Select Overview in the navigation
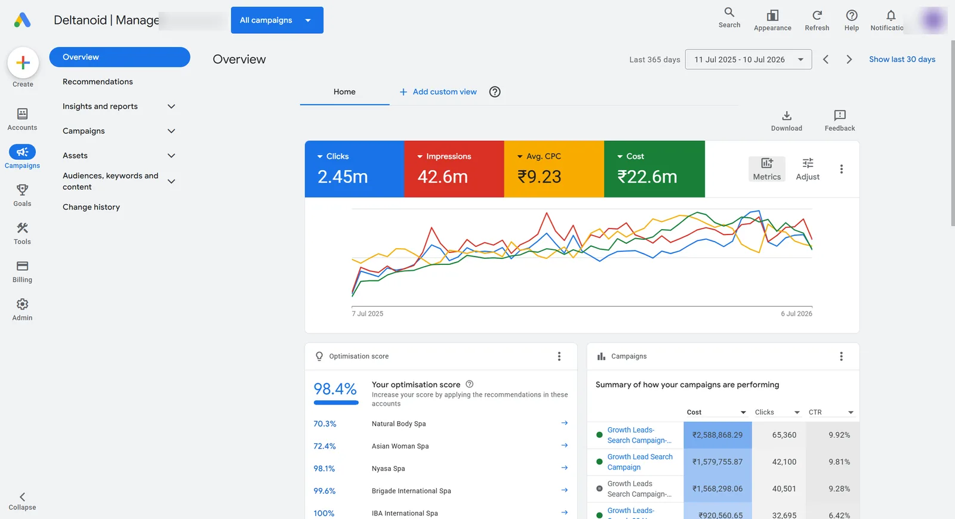Screen dimensions: 955x519 (119, 57)
